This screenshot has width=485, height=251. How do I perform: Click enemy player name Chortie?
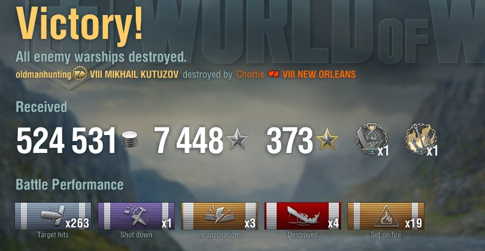tap(250, 75)
